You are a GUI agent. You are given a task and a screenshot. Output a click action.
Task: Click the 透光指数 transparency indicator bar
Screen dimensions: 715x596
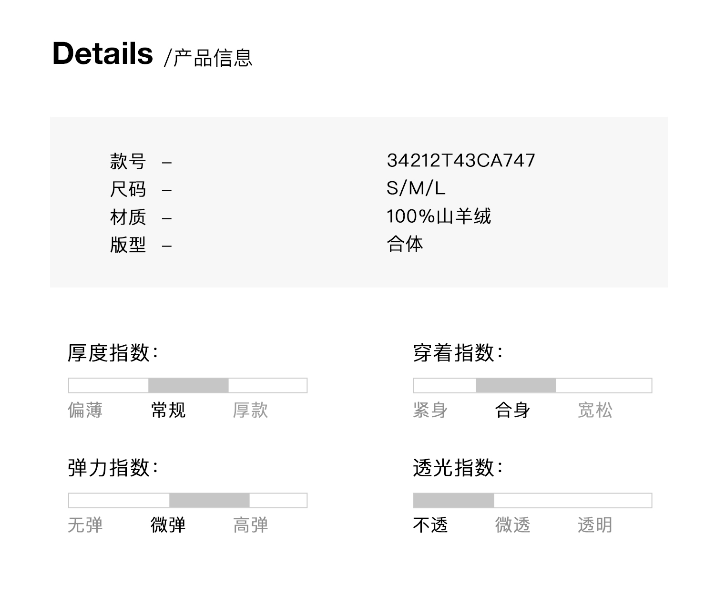(x=532, y=500)
